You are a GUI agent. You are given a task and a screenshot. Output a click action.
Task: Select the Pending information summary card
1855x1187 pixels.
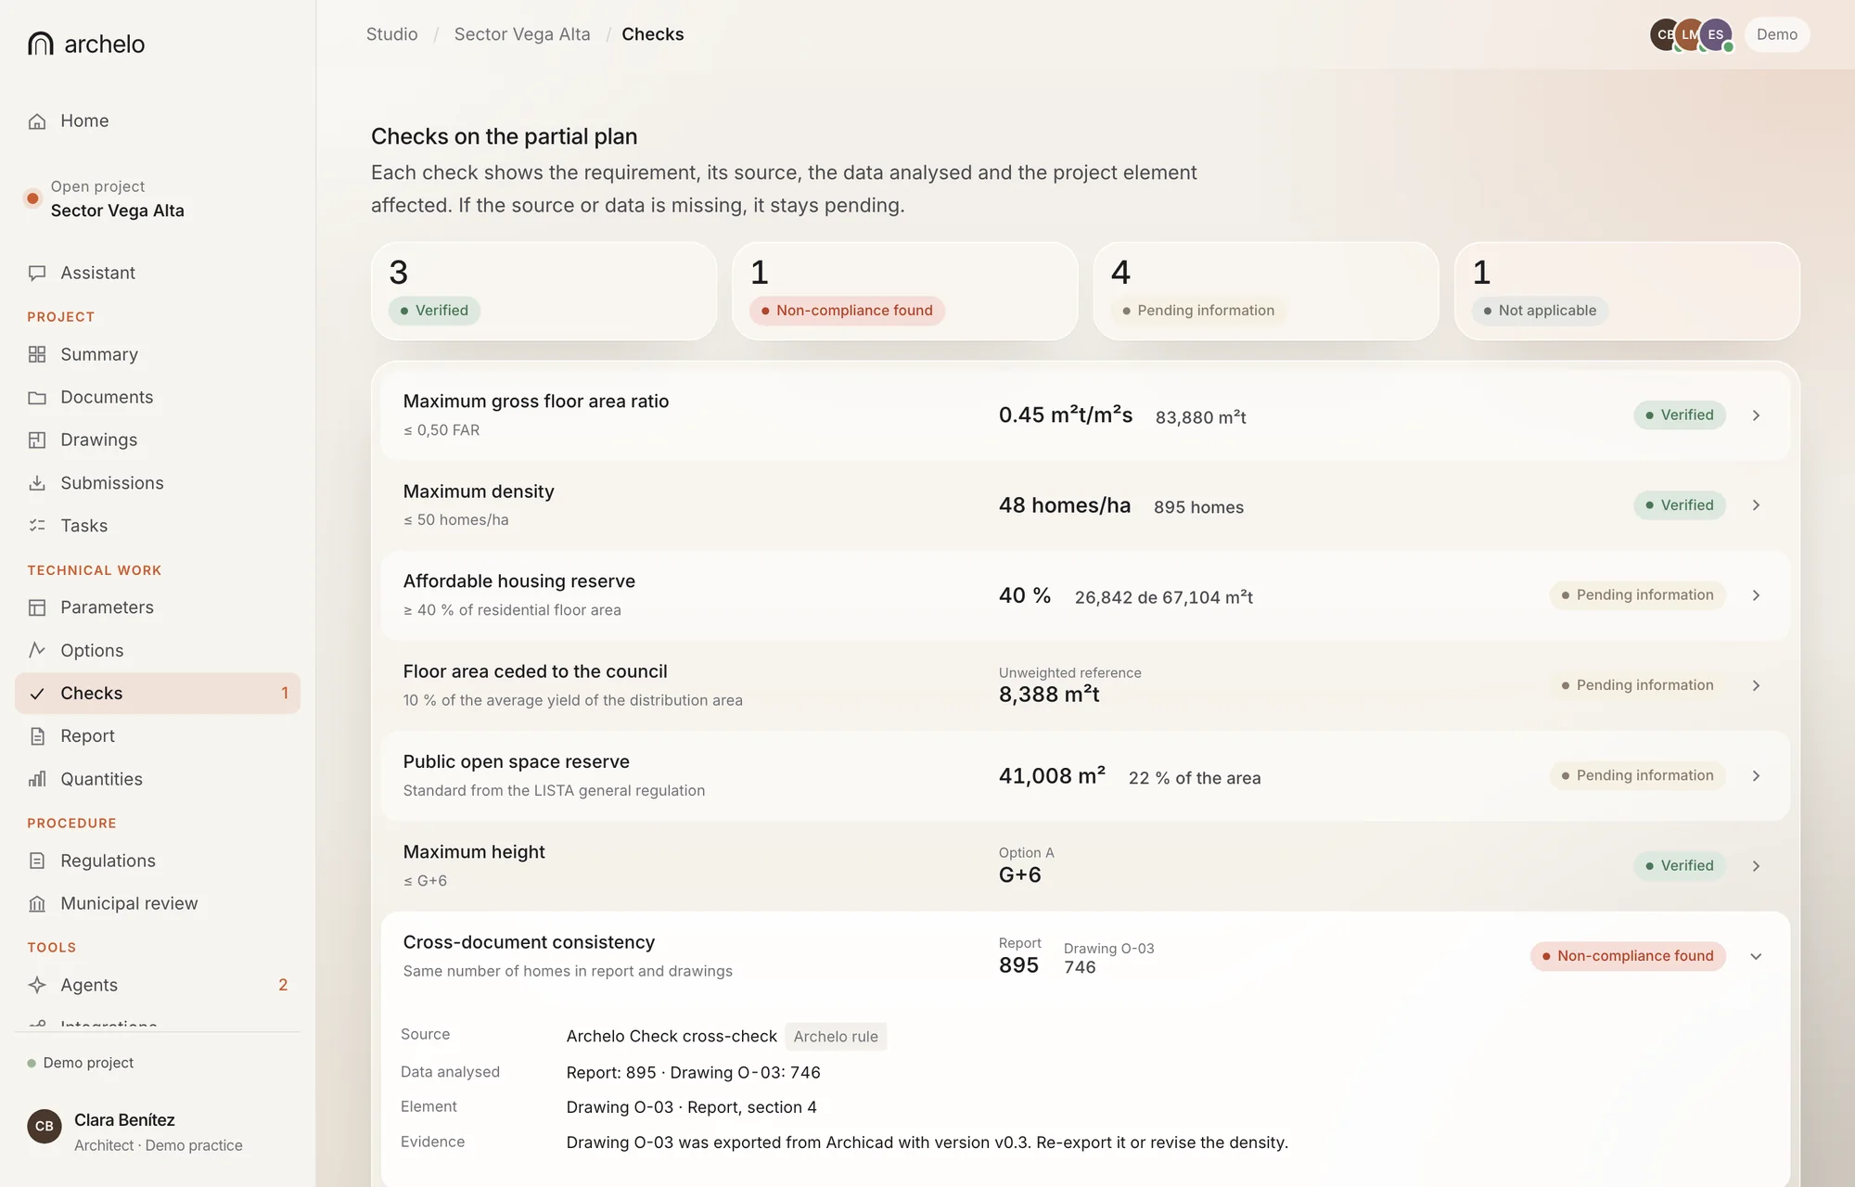(1266, 291)
